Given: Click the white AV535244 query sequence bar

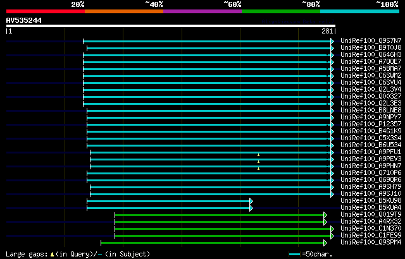Looking at the screenshot, I should (171, 26).
